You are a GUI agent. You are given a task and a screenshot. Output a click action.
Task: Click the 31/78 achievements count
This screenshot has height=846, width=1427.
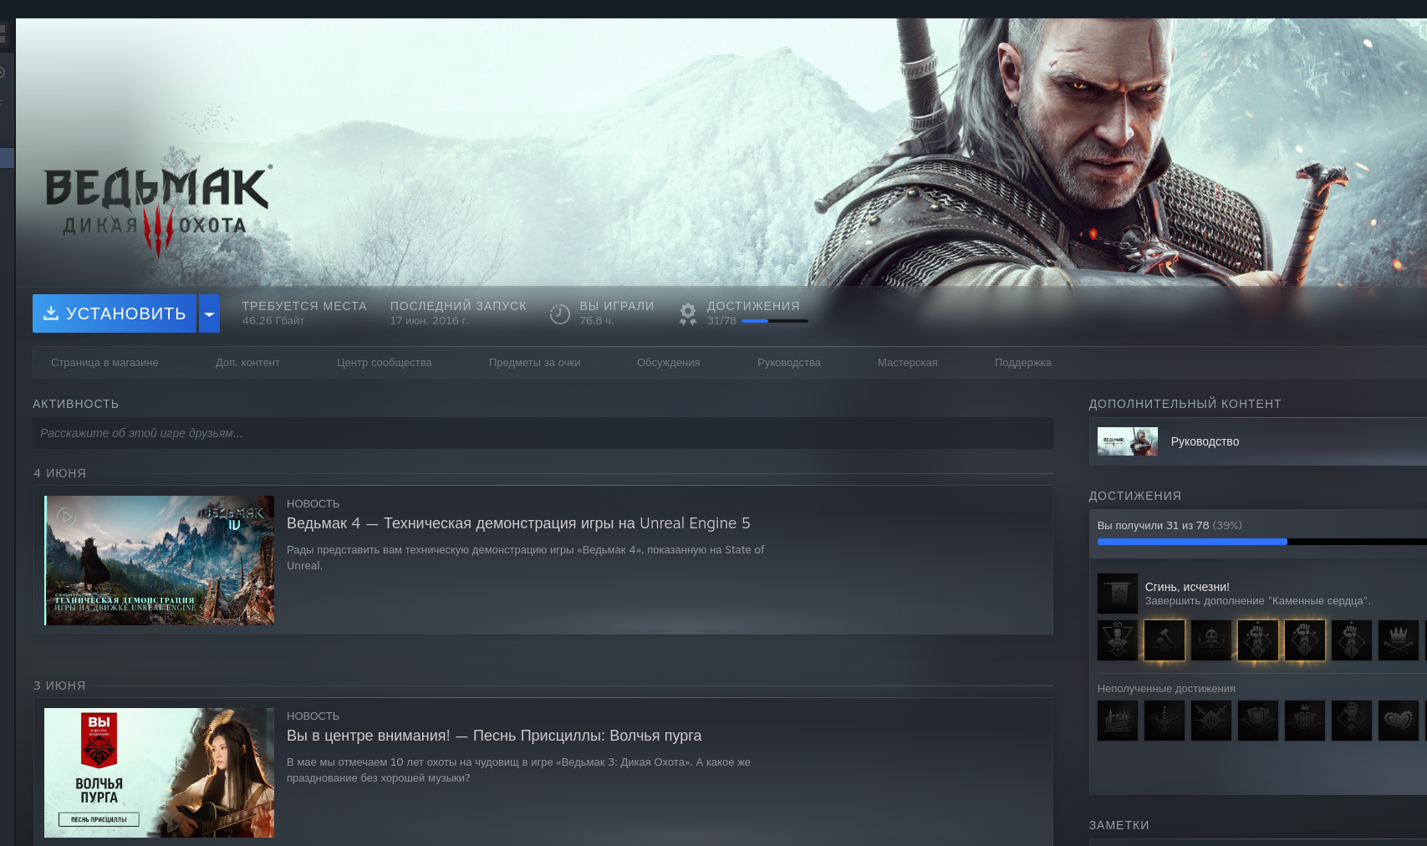click(722, 321)
